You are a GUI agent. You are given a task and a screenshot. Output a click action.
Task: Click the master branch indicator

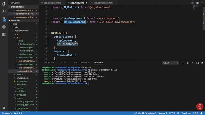[x=7, y=113]
